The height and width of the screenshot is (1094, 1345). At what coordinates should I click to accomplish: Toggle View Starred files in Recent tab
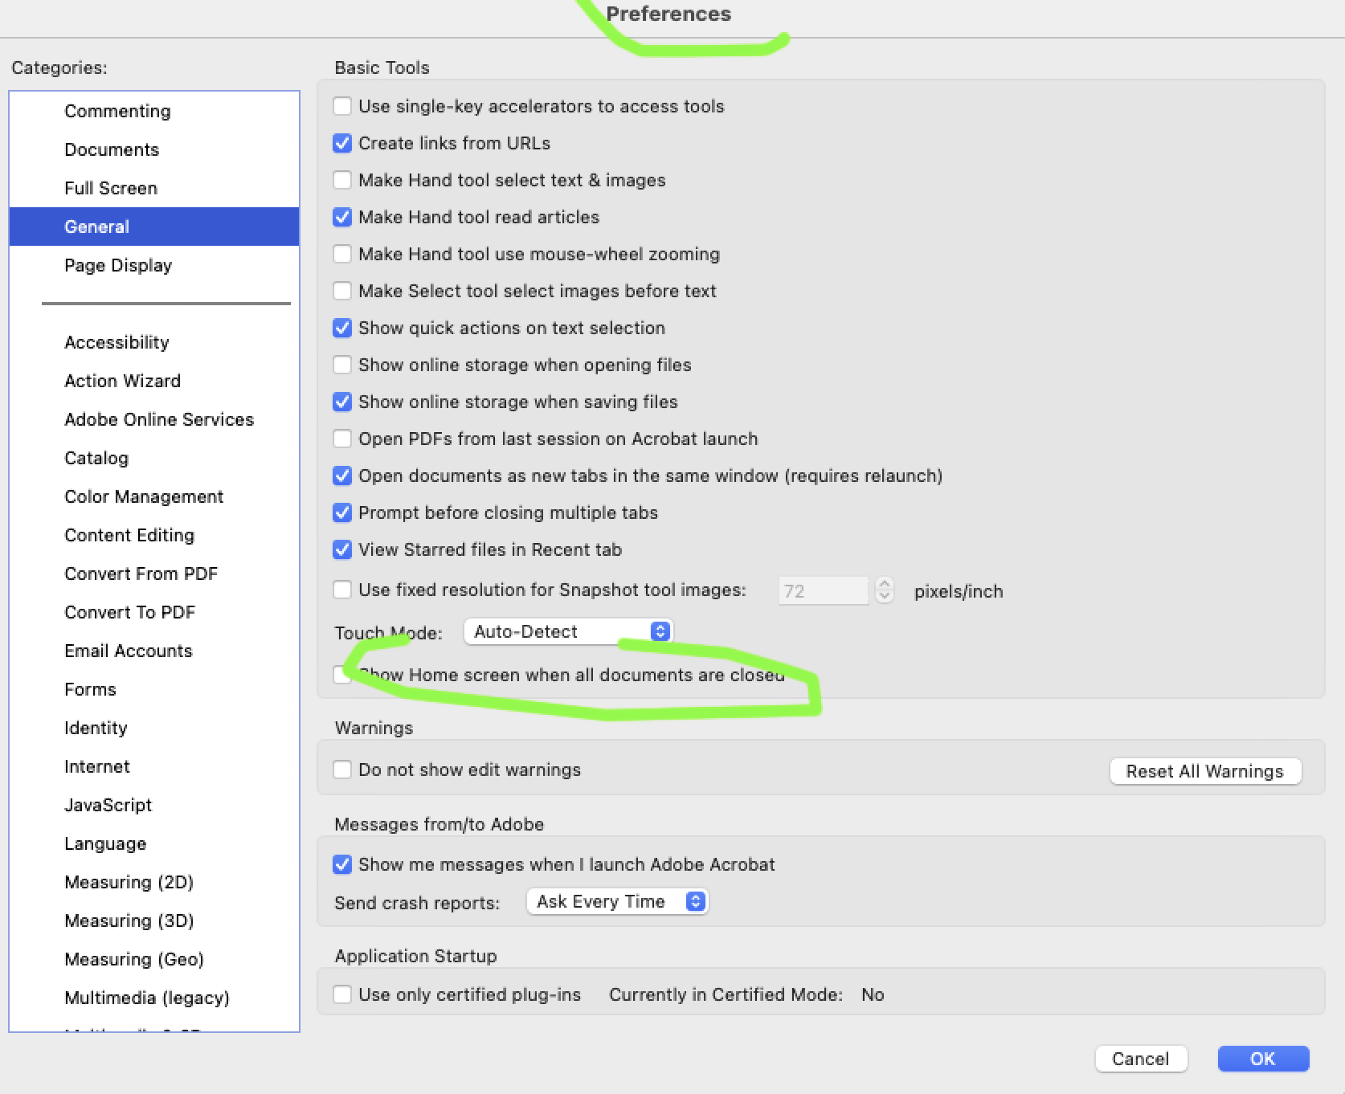pyautogui.click(x=342, y=549)
